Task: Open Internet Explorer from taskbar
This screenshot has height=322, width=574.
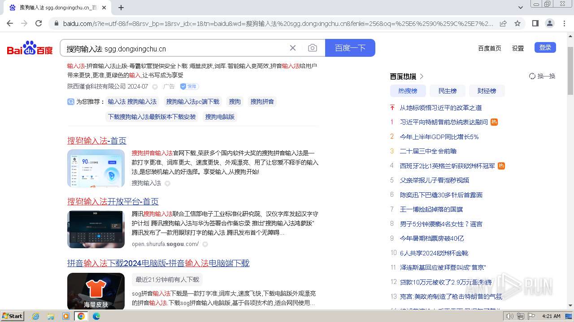Action: (x=36, y=316)
